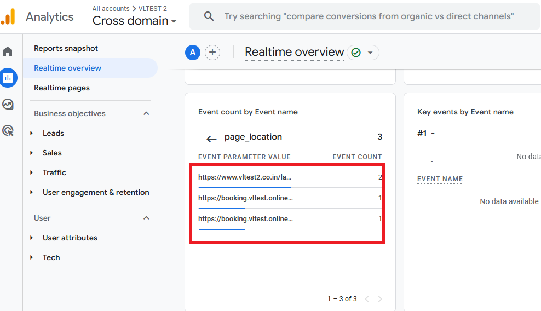Click the Google Analytics logo
The height and width of the screenshot is (311, 541).
(8, 17)
